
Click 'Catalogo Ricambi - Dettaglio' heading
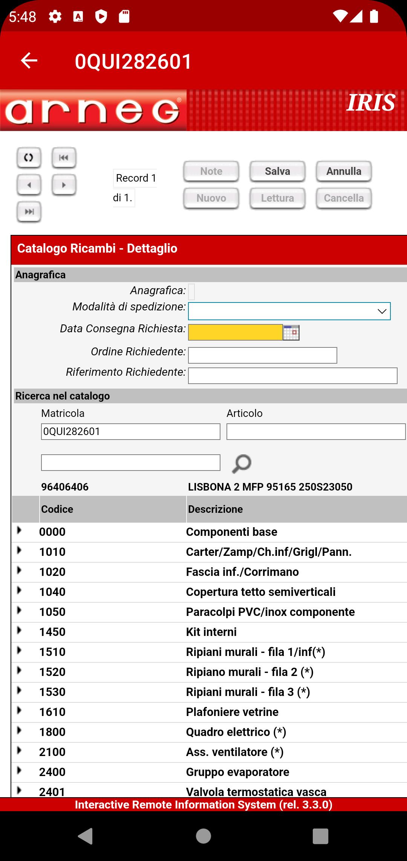click(97, 248)
